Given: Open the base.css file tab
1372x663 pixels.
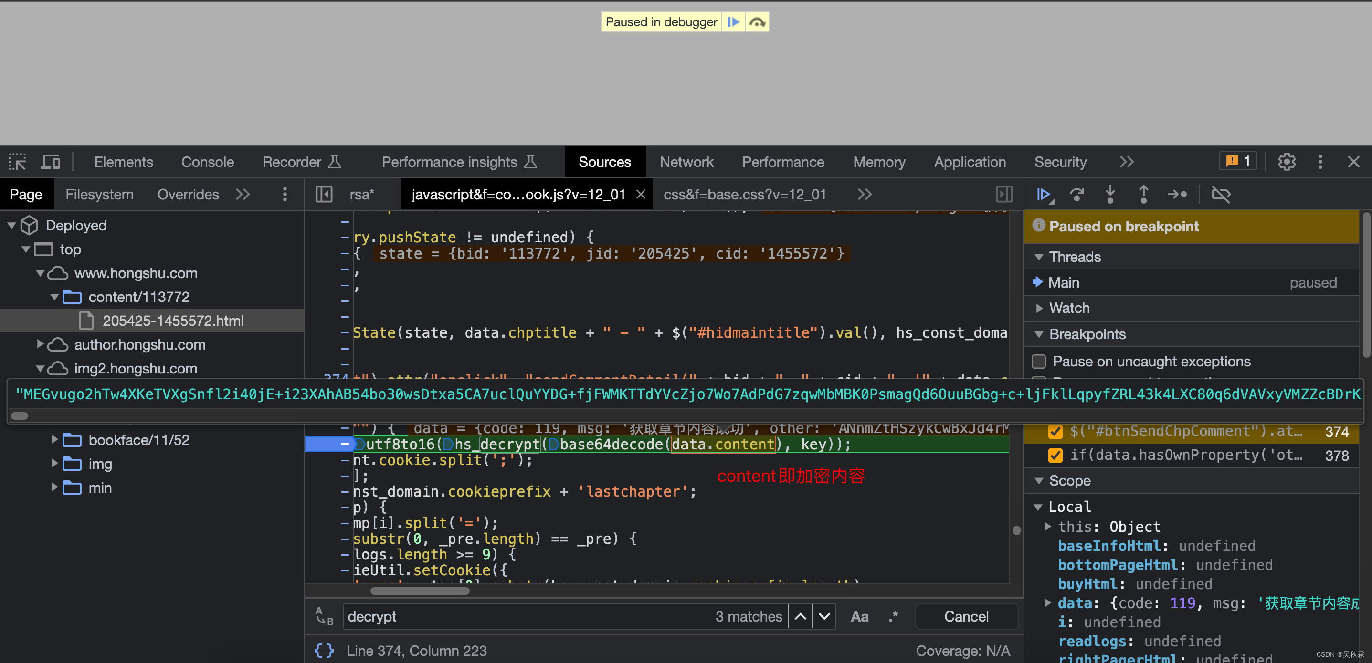Looking at the screenshot, I should click(x=745, y=194).
